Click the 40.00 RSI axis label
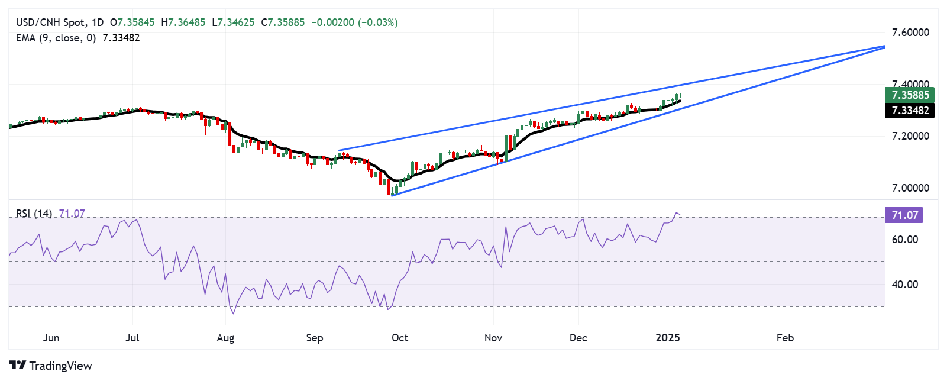This screenshot has width=947, height=381. pyautogui.click(x=905, y=285)
